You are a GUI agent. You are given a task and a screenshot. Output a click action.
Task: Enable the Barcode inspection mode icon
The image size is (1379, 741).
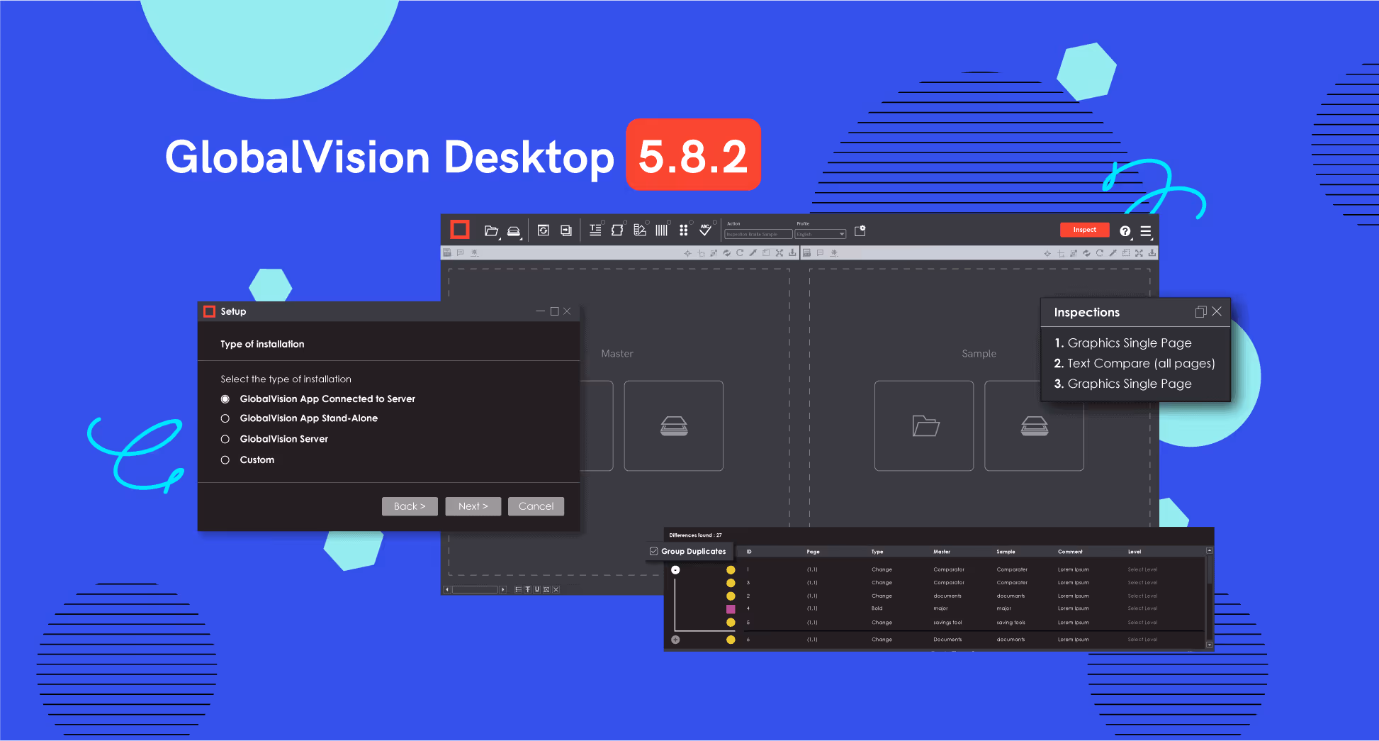662,230
